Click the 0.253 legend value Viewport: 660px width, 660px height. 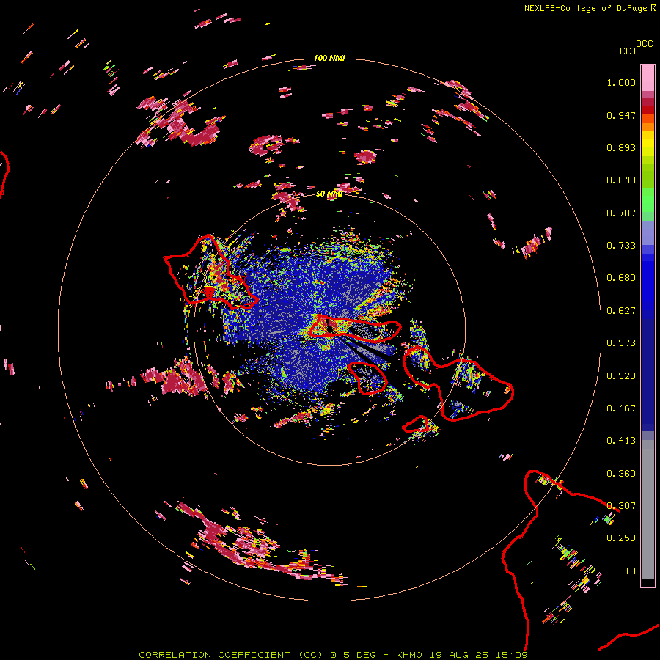(621, 538)
